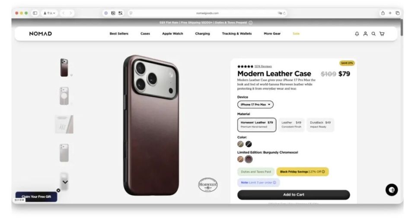This screenshot has height=219, width=415.
Task: Open the 1574 Reviews link
Action: (x=263, y=67)
